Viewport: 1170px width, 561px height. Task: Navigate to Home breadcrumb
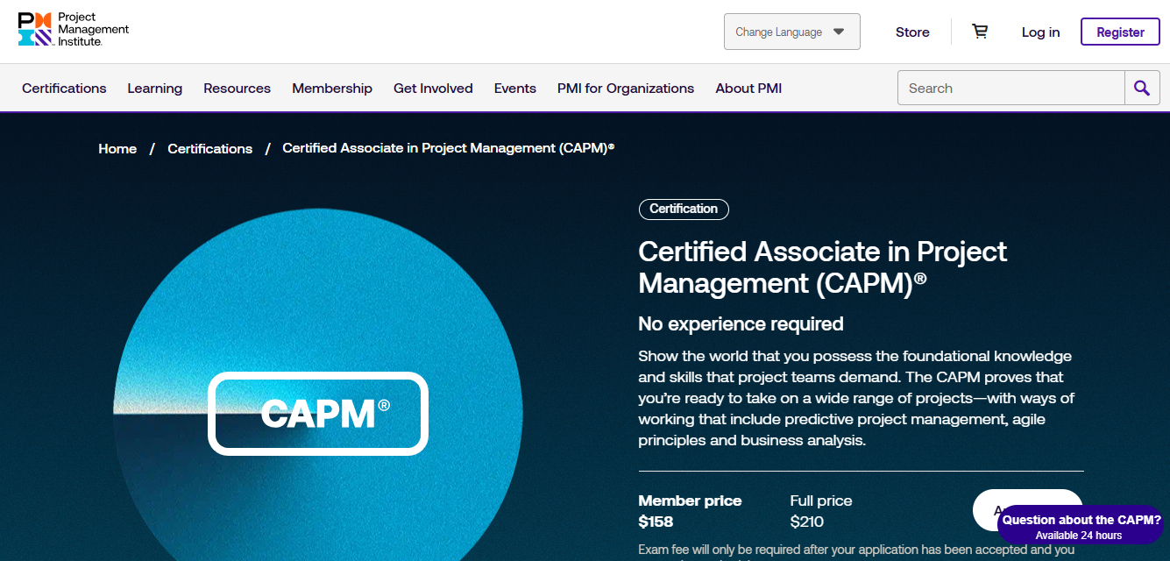[117, 148]
